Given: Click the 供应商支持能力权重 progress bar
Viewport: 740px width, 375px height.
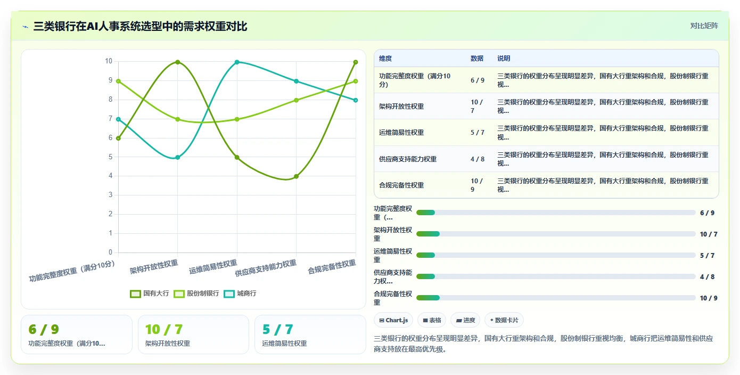Looking at the screenshot, I should [556, 276].
